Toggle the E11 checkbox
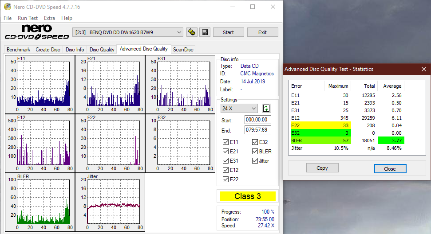The image size is (431, 234). 225,142
